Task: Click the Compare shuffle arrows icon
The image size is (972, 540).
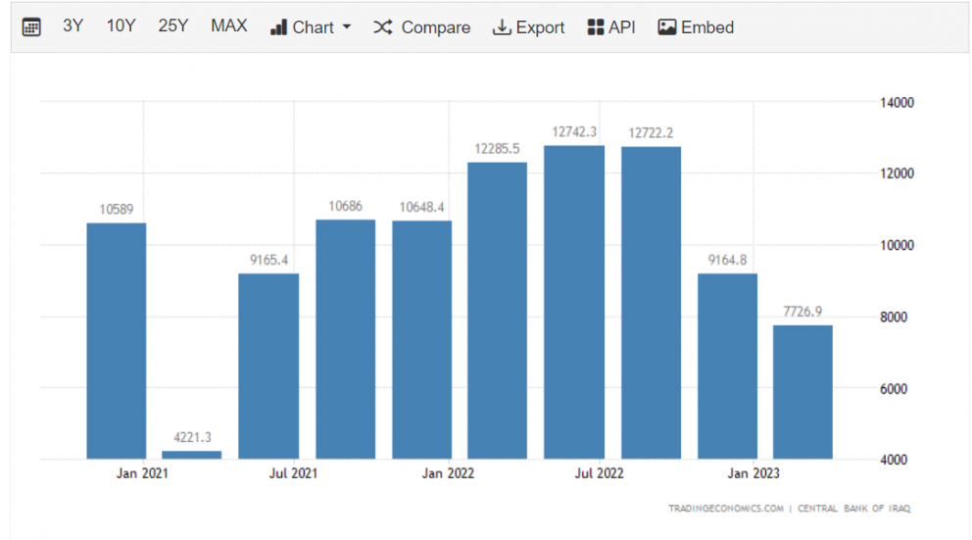Action: [x=383, y=27]
